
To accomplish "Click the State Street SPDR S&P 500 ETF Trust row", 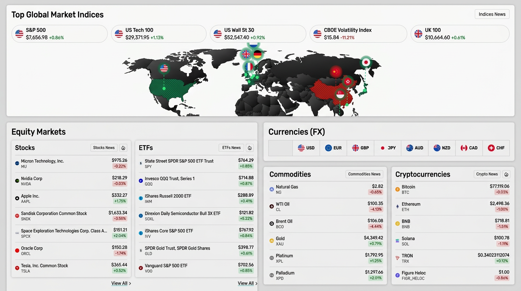I will [196, 164].
